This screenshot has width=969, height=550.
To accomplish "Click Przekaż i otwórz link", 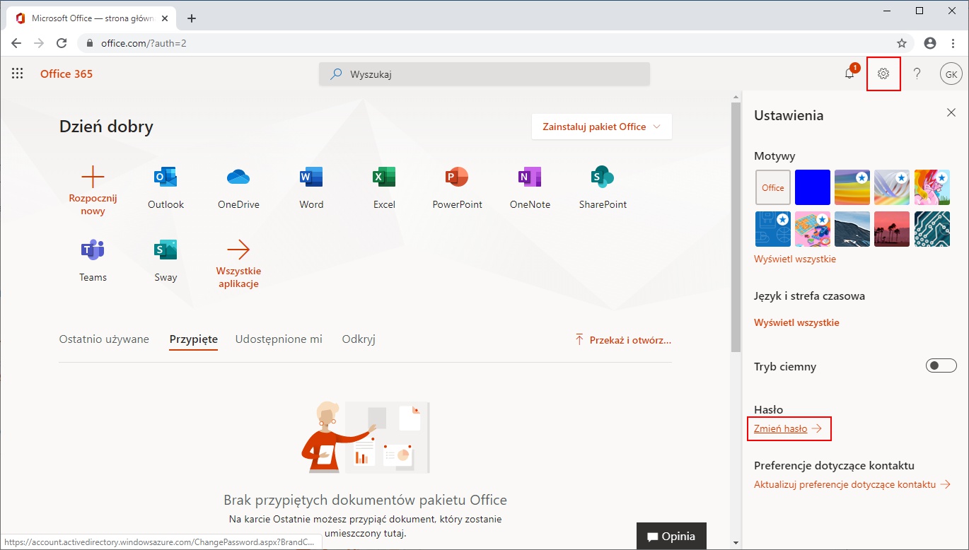I will click(623, 340).
